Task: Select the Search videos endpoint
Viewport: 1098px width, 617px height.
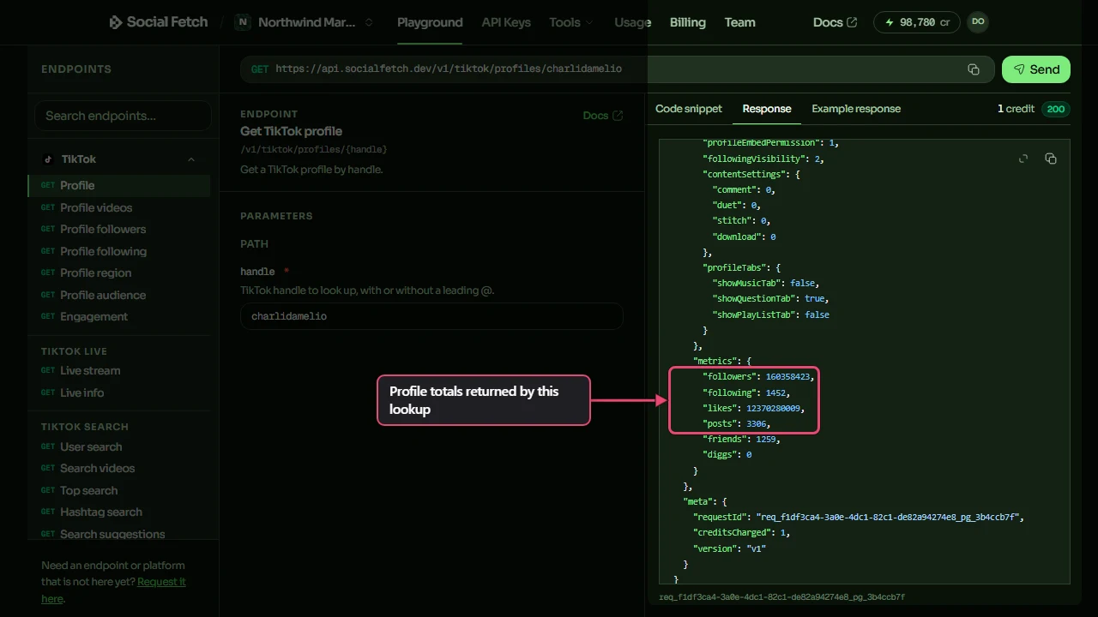Action: [x=119, y=468]
